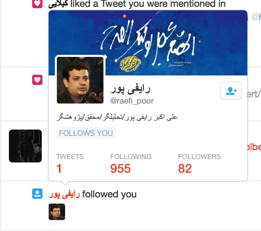Click the follow button with person-plus icon
Screen dimensions: 261x231
click(x=231, y=91)
